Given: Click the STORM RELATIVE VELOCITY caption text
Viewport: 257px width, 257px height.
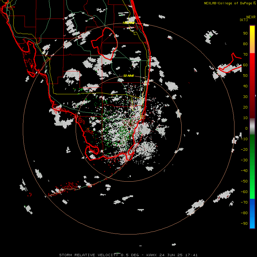Looking at the screenshot, I should [88, 255].
